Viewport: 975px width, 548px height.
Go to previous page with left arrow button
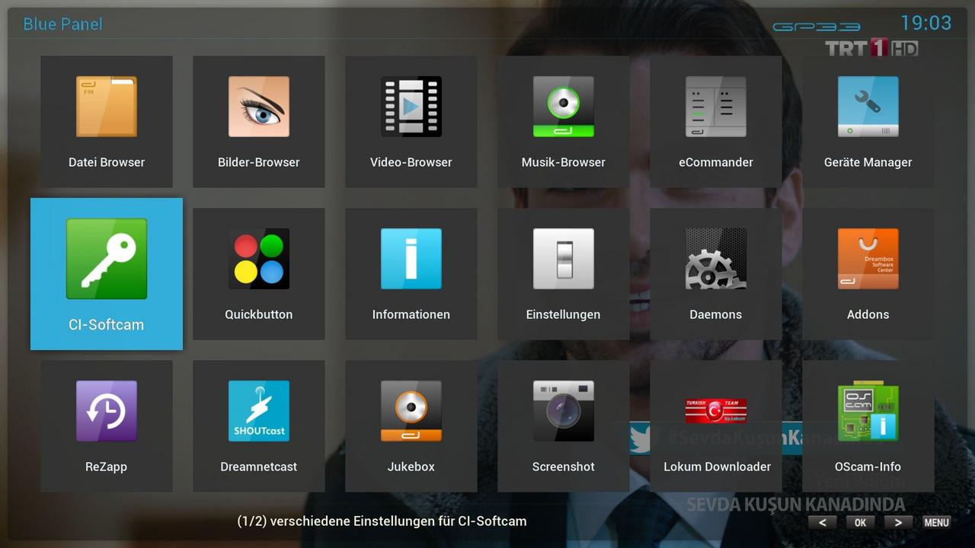point(822,522)
